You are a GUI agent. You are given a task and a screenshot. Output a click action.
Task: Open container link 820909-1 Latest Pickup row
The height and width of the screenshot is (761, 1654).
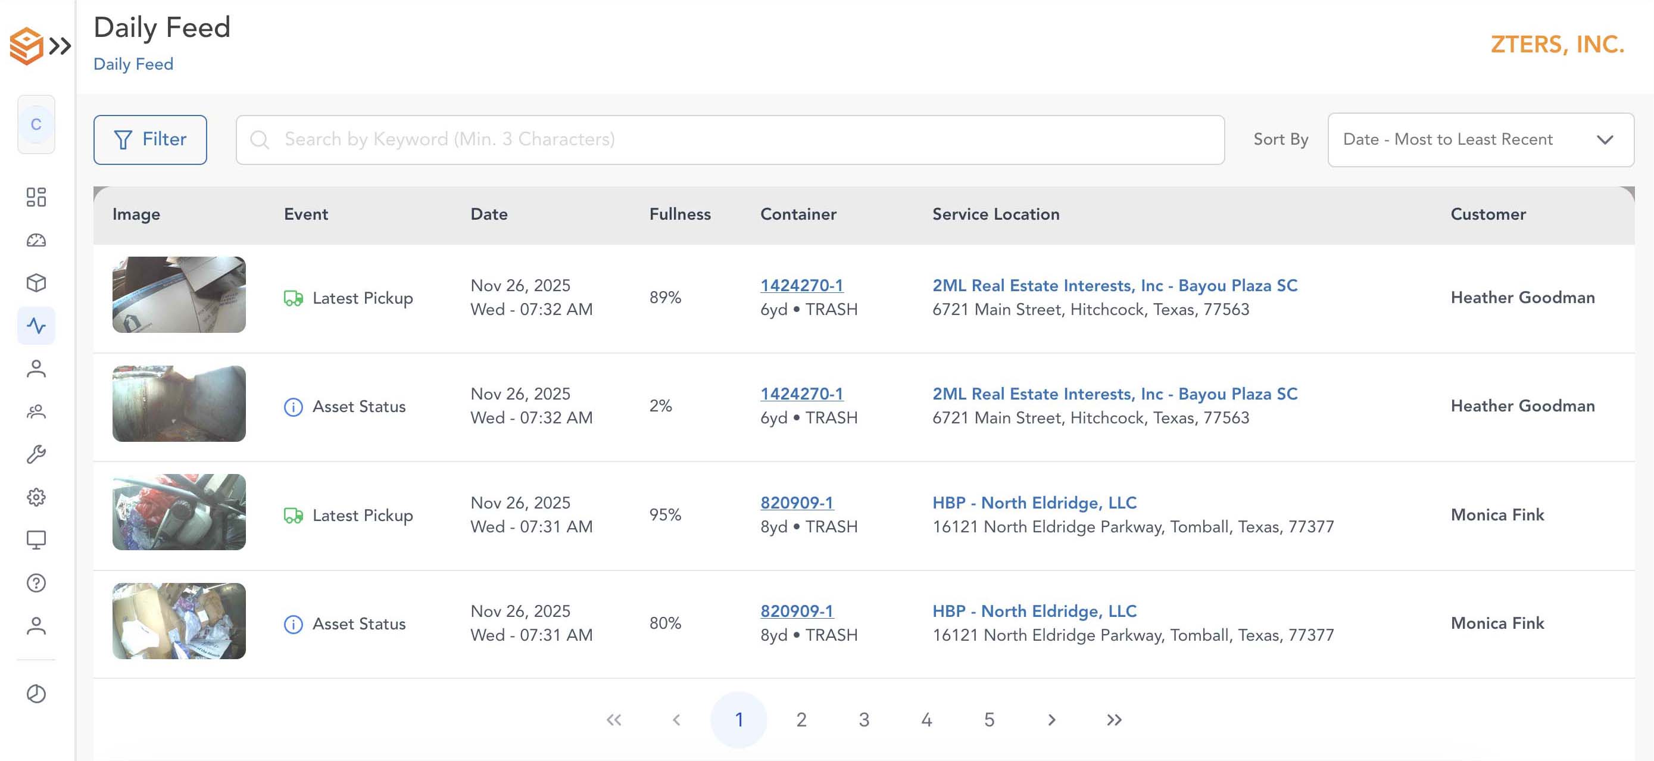pyautogui.click(x=796, y=502)
